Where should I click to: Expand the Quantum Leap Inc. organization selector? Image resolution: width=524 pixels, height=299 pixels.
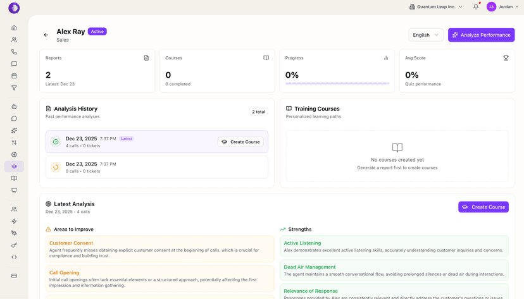[x=435, y=7]
